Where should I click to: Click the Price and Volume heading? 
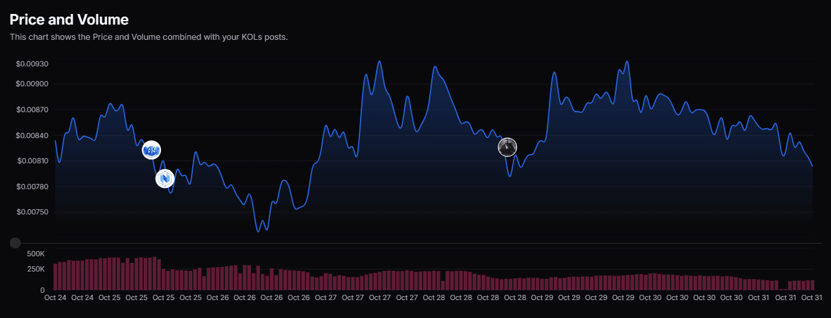click(x=69, y=20)
